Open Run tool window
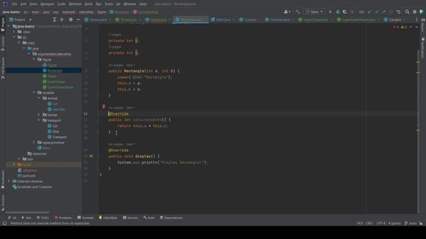 pyautogui.click(x=27, y=218)
